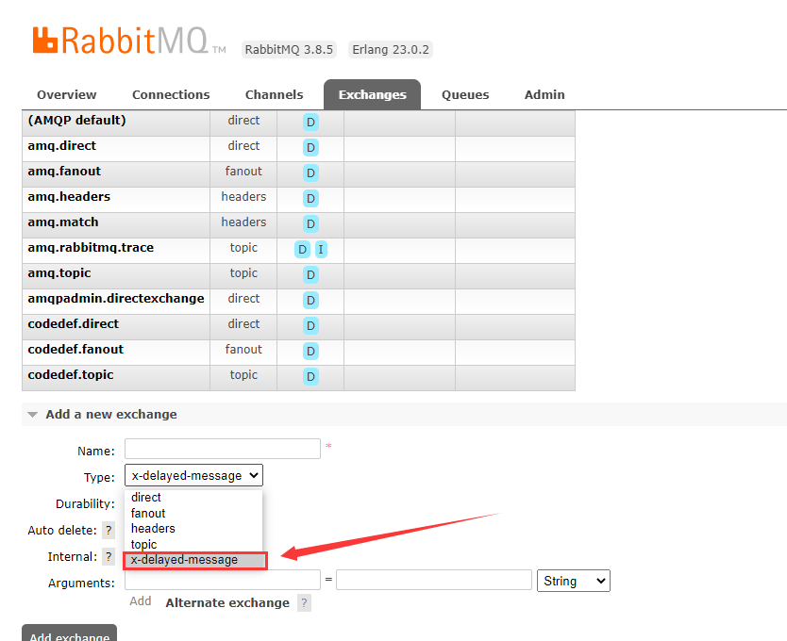Open the amq.direct exchange

click(61, 146)
